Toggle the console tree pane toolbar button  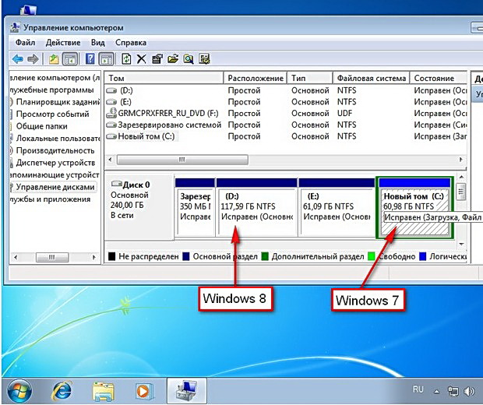tap(70, 59)
